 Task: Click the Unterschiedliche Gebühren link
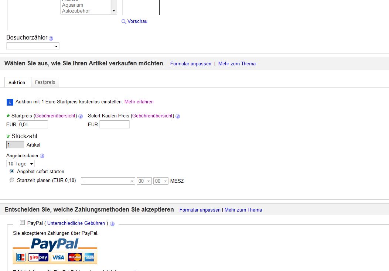(76, 223)
